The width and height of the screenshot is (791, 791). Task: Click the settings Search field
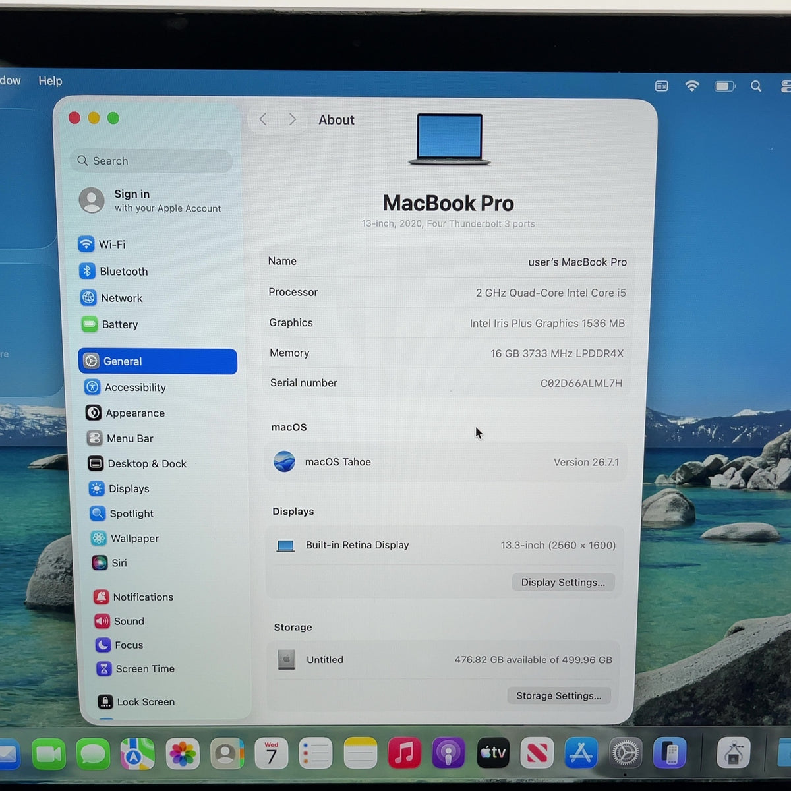pyautogui.click(x=151, y=161)
